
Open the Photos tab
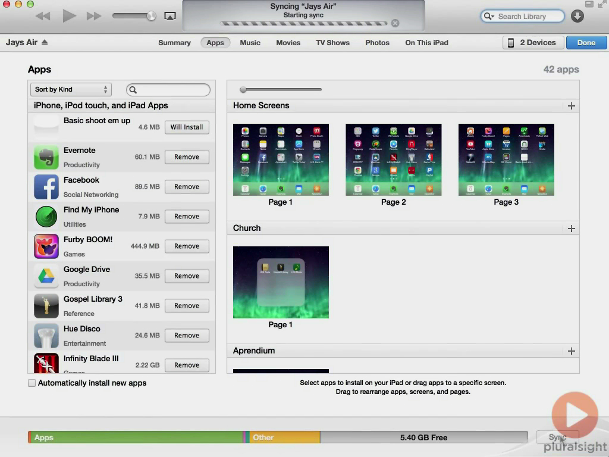[377, 43]
